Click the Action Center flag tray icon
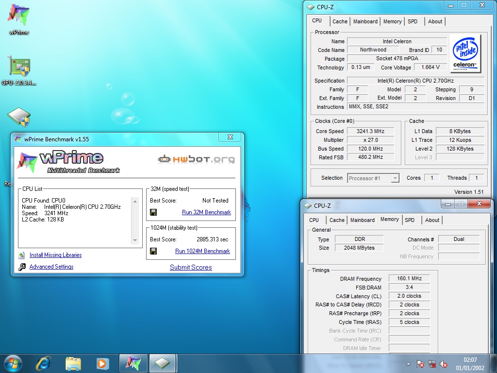This screenshot has width=497, height=373. (420, 364)
